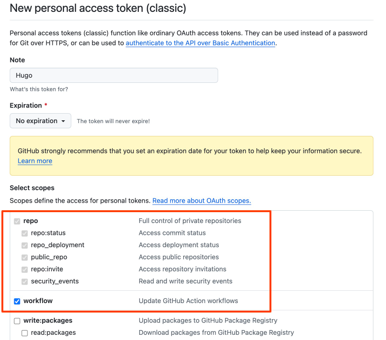Follow the Learn more link in warning
The height and width of the screenshot is (340, 386).
(x=35, y=161)
